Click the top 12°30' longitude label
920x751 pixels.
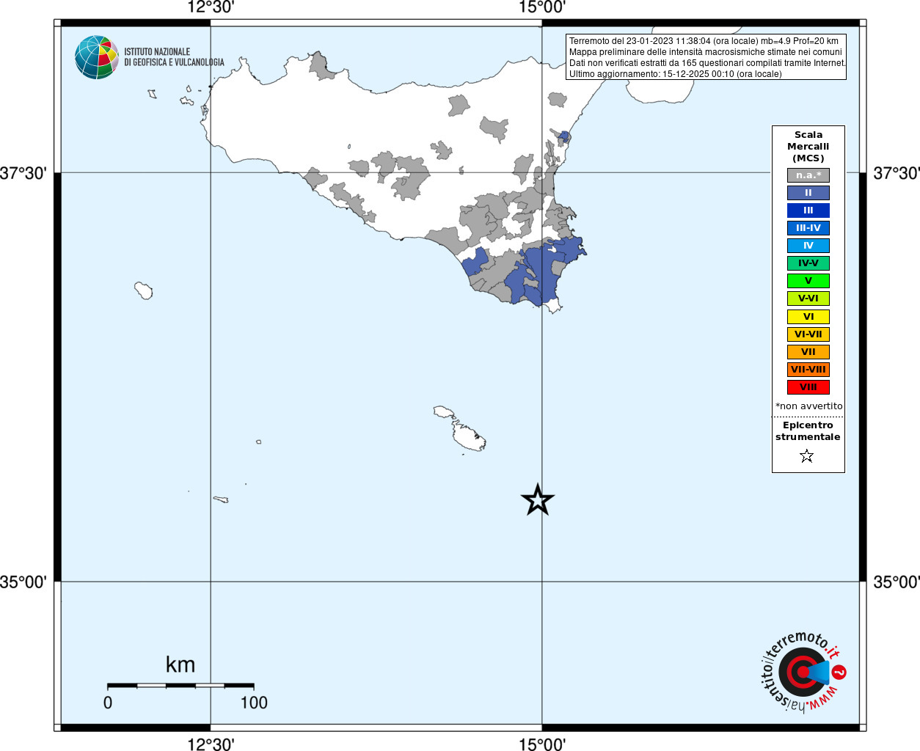click(211, 7)
